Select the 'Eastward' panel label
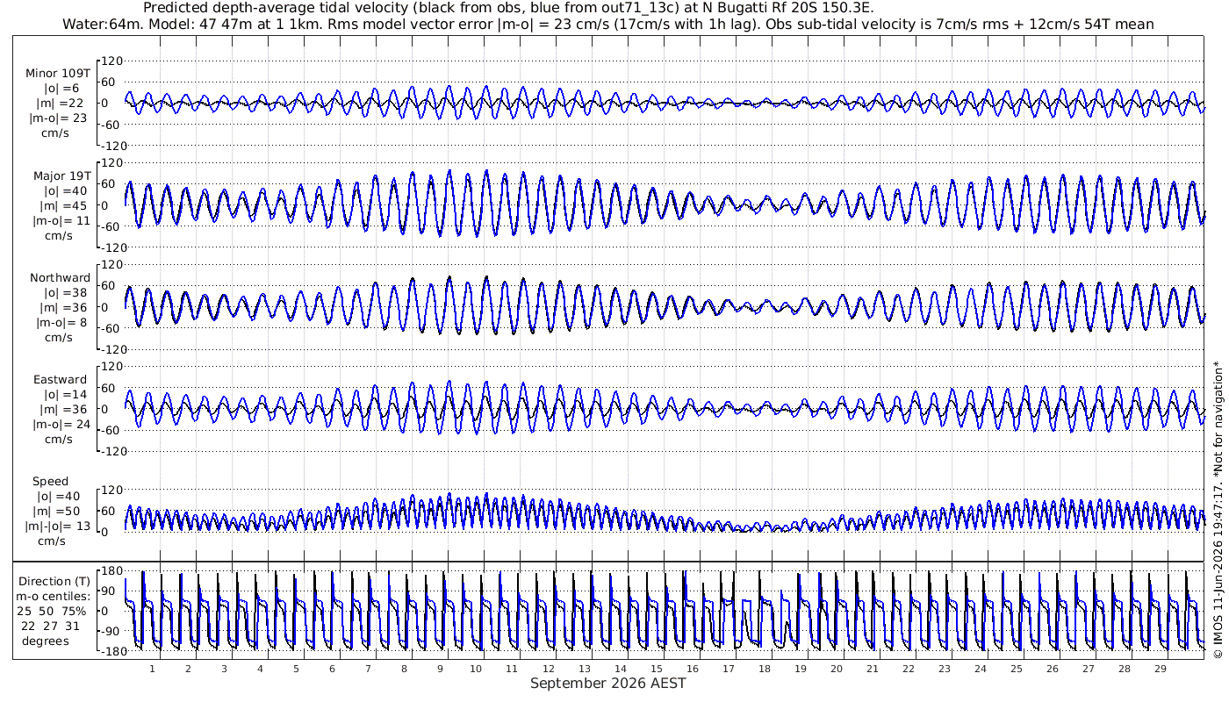 [x=60, y=380]
